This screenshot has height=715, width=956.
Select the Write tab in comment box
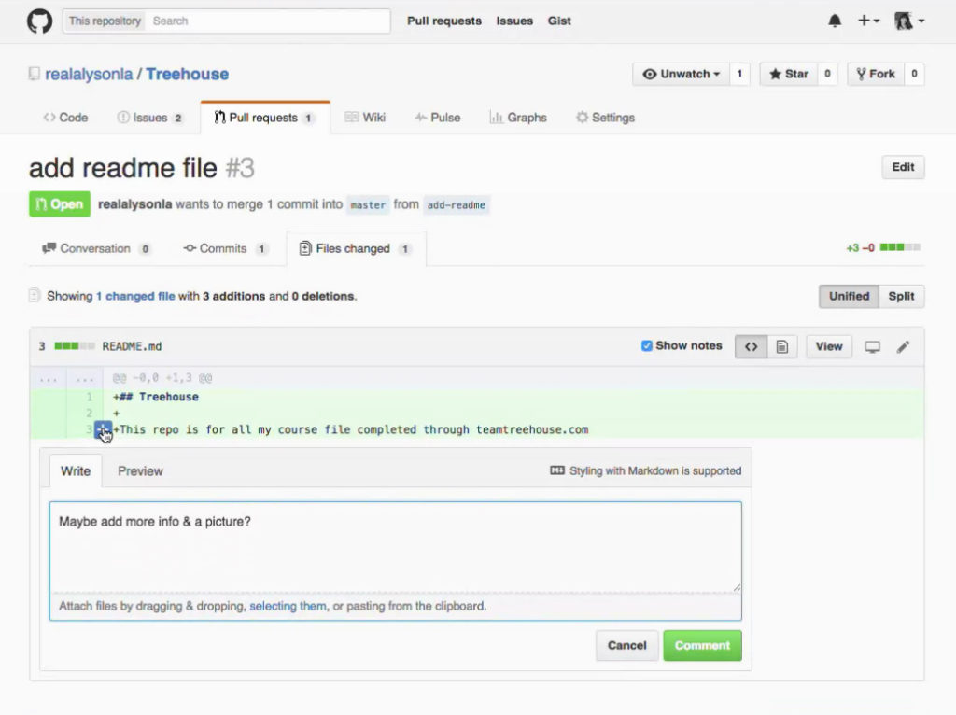pos(76,471)
